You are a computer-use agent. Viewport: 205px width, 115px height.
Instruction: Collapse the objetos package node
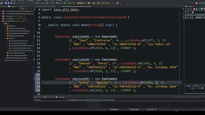tap(6, 38)
